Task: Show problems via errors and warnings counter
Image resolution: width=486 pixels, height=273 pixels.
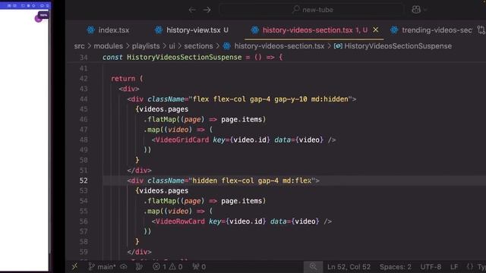Action: pos(168,267)
